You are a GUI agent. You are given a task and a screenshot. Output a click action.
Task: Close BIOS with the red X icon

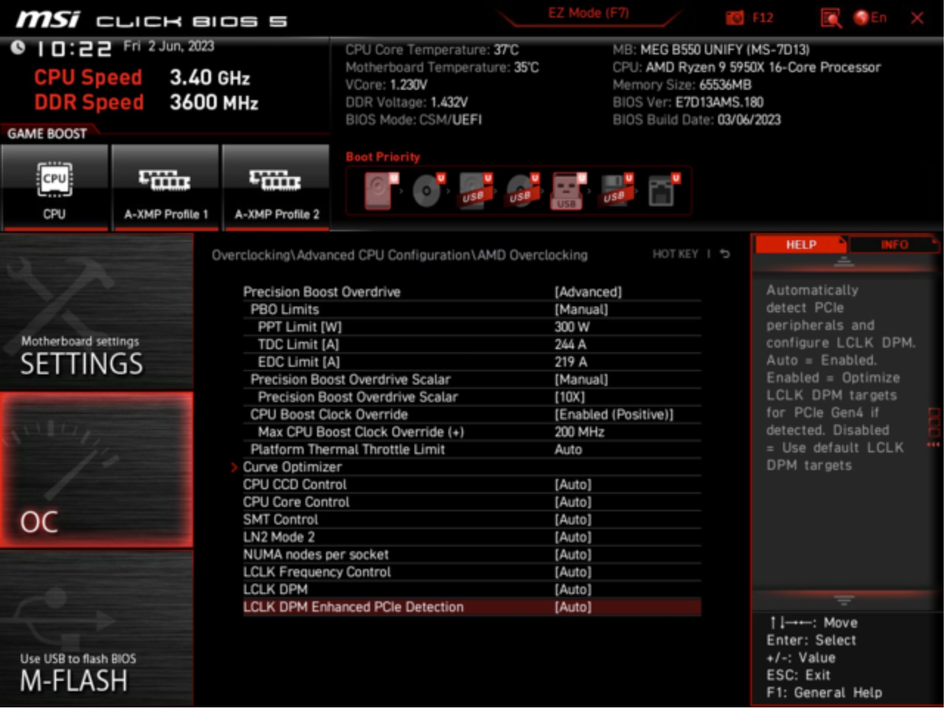click(917, 18)
